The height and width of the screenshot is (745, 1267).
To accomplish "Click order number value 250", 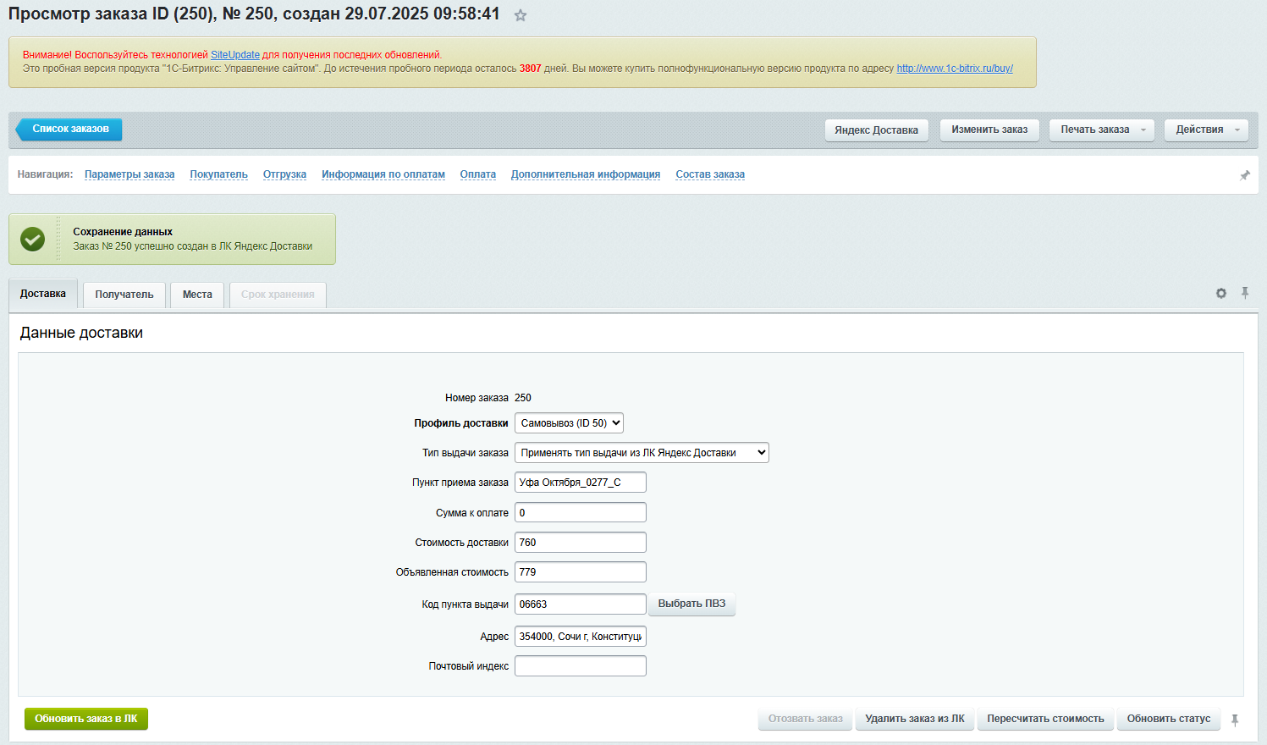I will coord(523,398).
